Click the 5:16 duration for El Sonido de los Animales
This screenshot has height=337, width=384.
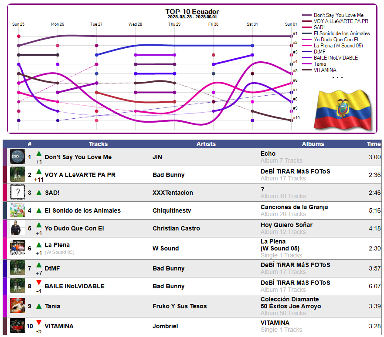tap(375, 210)
